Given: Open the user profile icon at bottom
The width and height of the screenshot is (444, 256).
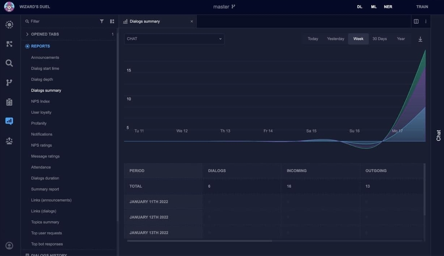Looking at the screenshot, I should tap(9, 246).
